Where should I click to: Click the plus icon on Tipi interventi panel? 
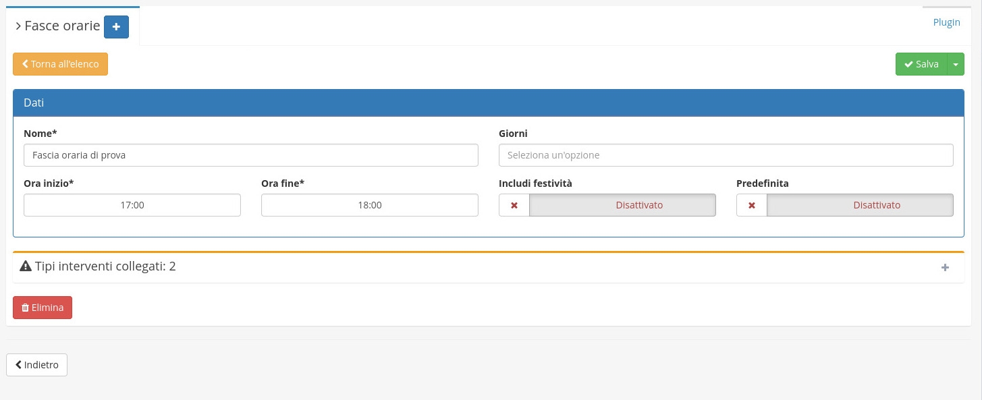[945, 268]
